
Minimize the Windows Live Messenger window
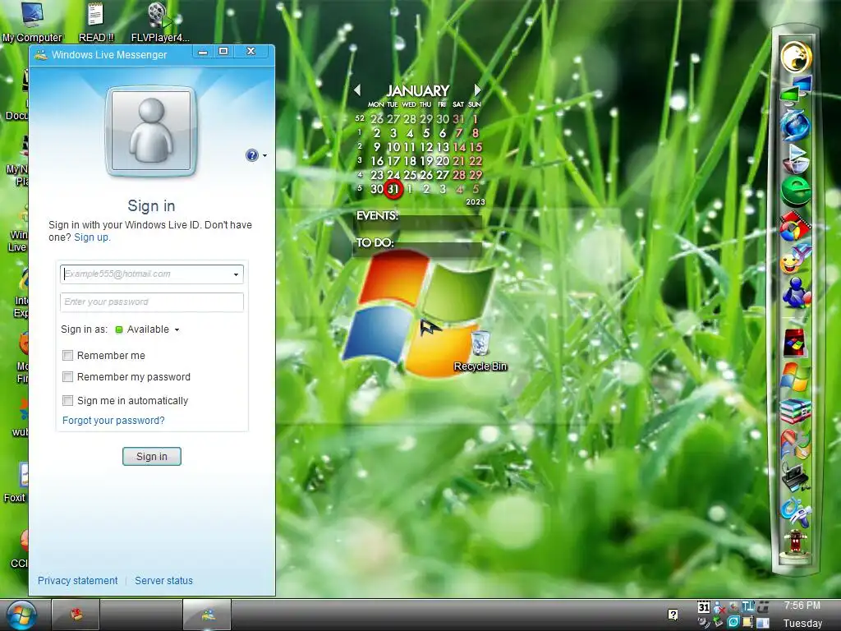tap(203, 52)
